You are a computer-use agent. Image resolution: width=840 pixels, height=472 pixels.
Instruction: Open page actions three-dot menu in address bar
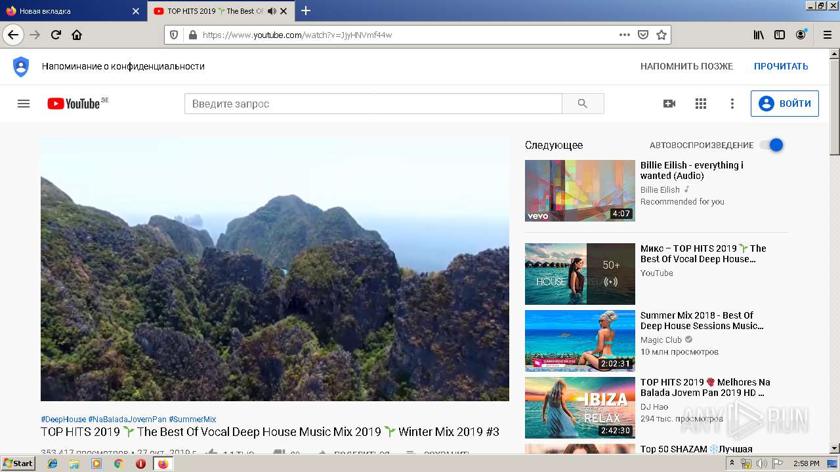tap(625, 35)
